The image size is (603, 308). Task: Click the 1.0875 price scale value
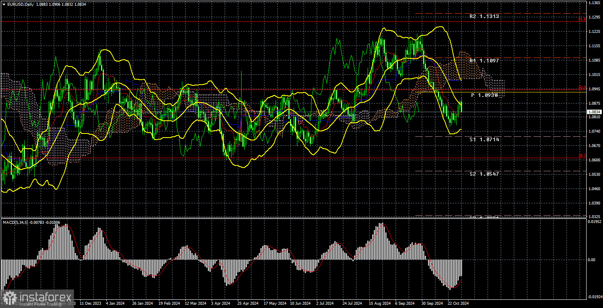(x=594, y=103)
